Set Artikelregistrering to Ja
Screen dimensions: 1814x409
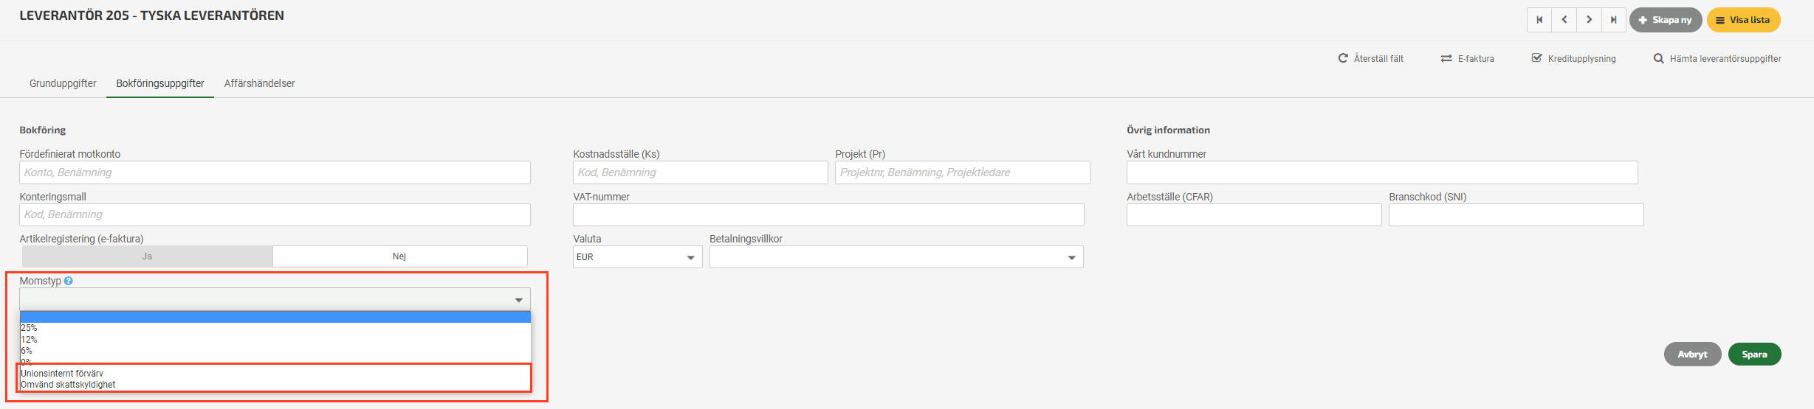(x=147, y=256)
